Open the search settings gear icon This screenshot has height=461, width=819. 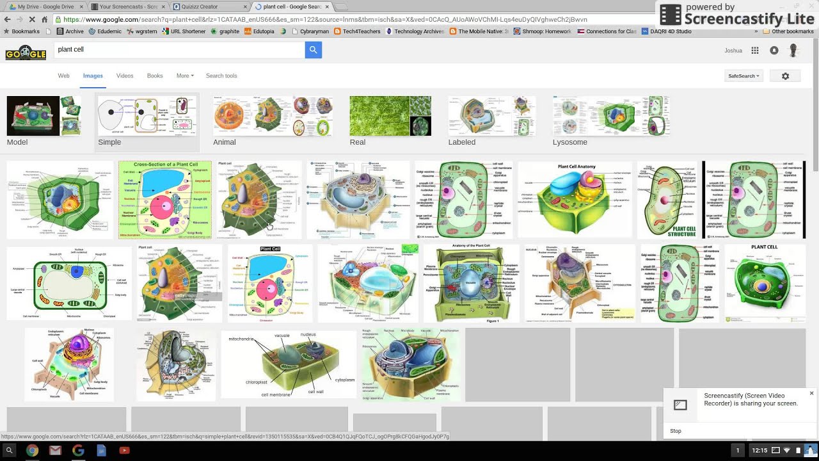(x=786, y=76)
